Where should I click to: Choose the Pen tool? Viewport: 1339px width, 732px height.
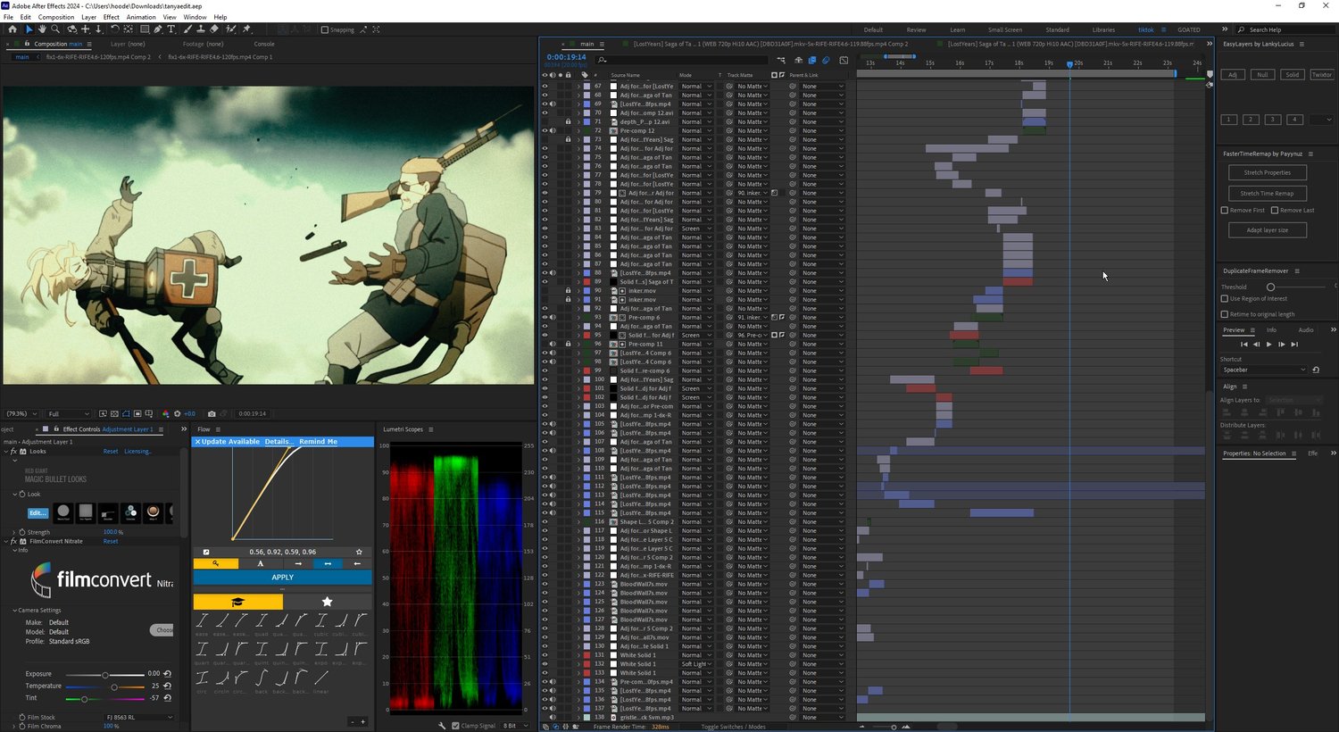(x=158, y=29)
